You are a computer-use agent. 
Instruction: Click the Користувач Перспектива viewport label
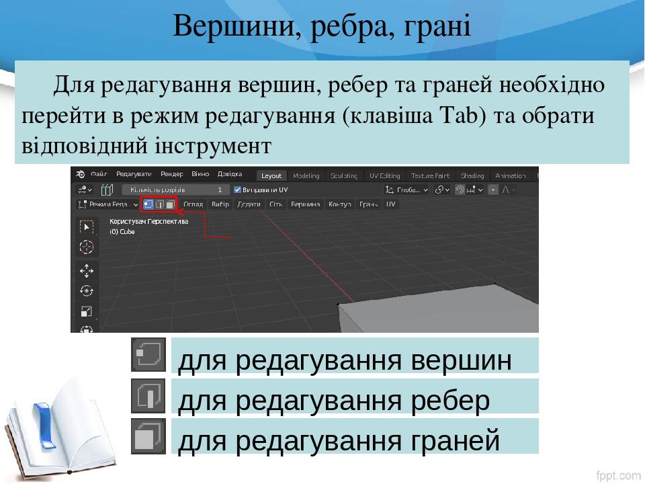[x=149, y=221]
